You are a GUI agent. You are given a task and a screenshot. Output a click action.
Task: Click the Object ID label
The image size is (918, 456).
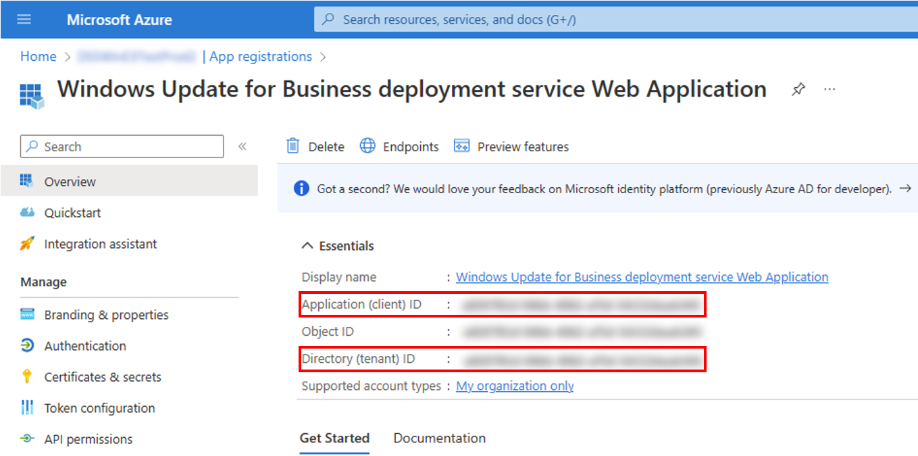[328, 332]
